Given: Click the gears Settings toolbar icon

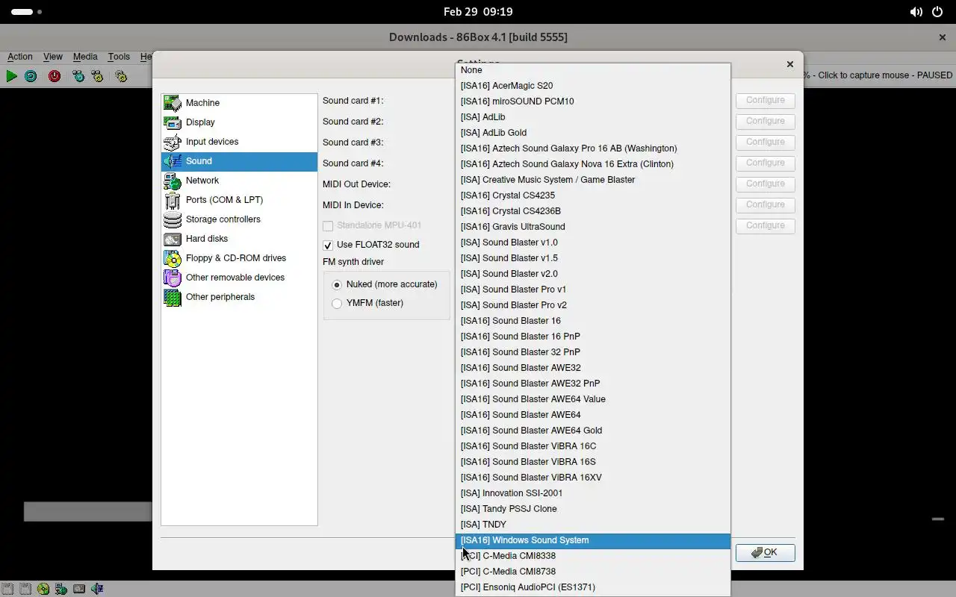Looking at the screenshot, I should [121, 76].
